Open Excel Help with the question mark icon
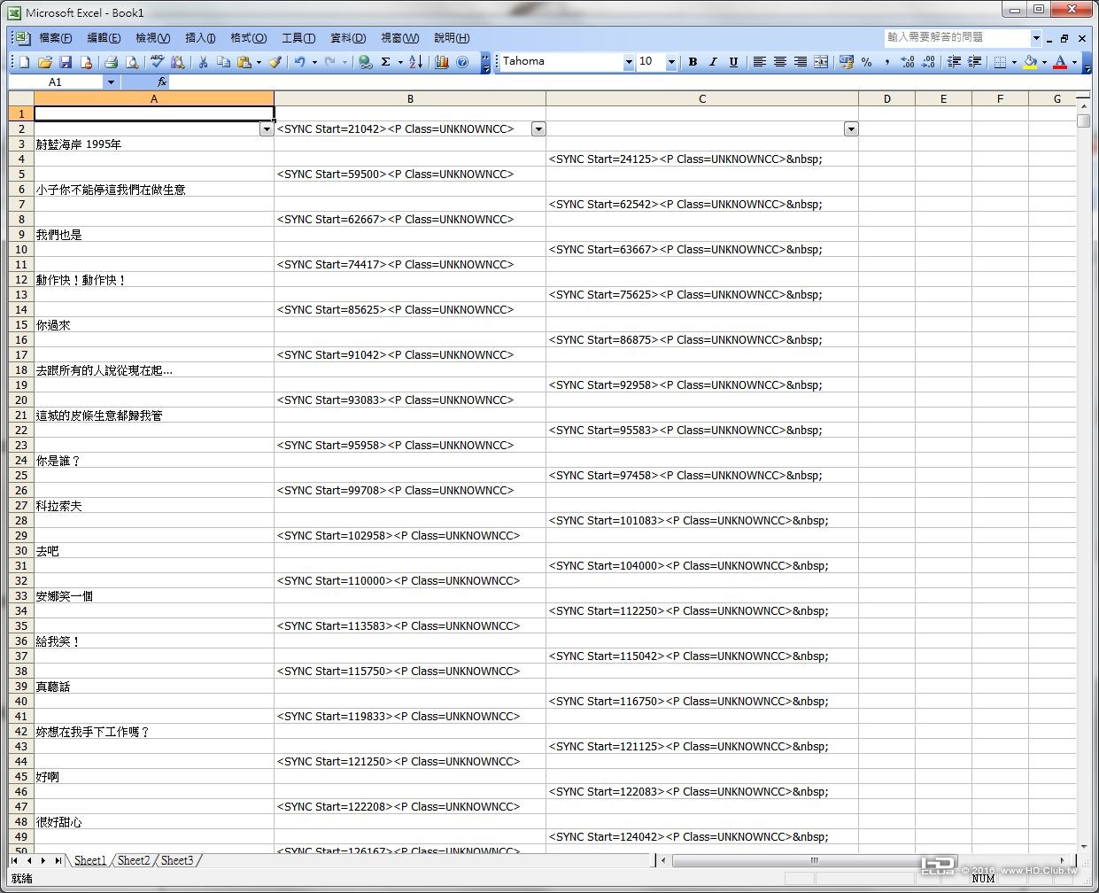 462,62
